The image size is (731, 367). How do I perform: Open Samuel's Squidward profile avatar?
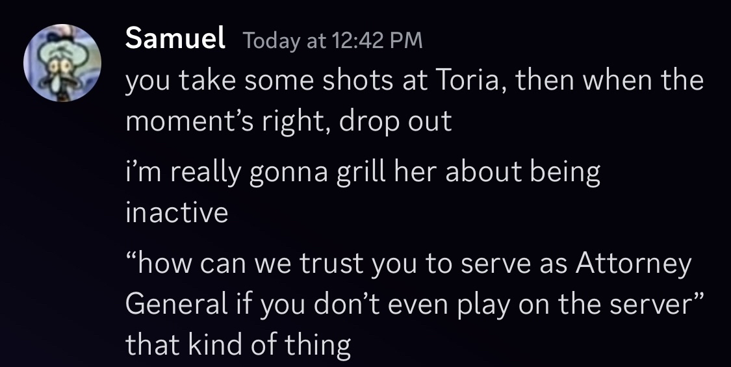62,63
